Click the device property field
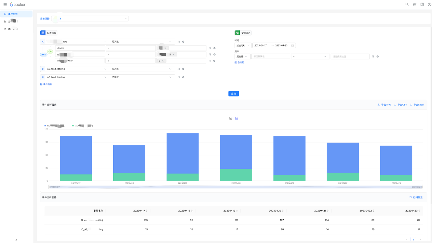Screen dimensions: 432x243 tap(80, 48)
